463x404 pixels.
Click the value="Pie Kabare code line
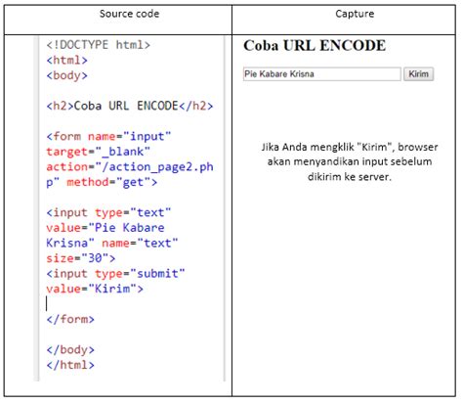tap(105, 228)
